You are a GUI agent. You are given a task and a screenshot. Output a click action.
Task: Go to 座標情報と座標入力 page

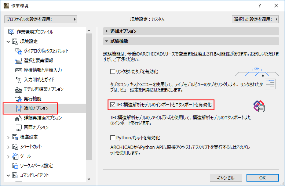point(43,70)
